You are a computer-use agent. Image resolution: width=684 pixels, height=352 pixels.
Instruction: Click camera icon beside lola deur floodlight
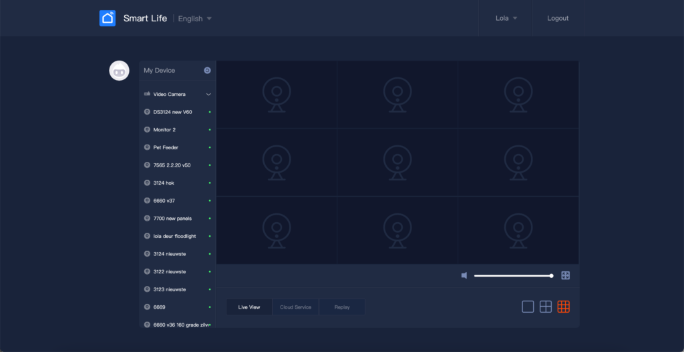pos(147,236)
